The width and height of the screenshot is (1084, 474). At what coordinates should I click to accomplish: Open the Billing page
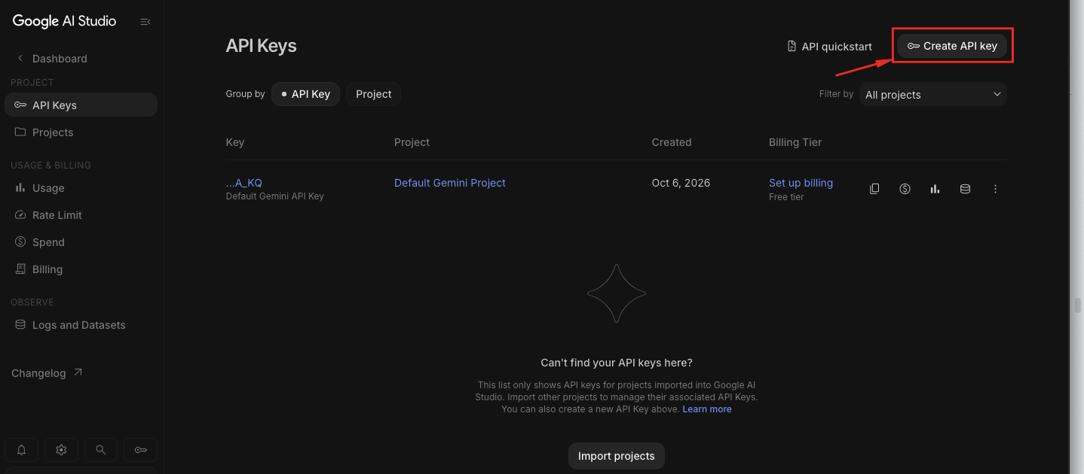click(81, 269)
